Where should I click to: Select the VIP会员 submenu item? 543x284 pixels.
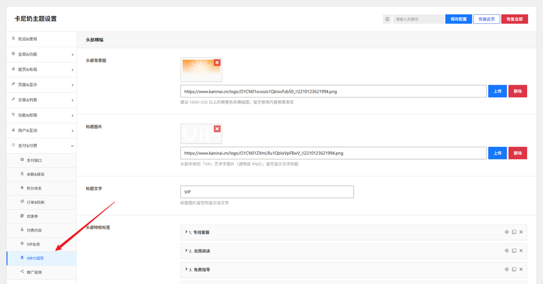pos(41,244)
